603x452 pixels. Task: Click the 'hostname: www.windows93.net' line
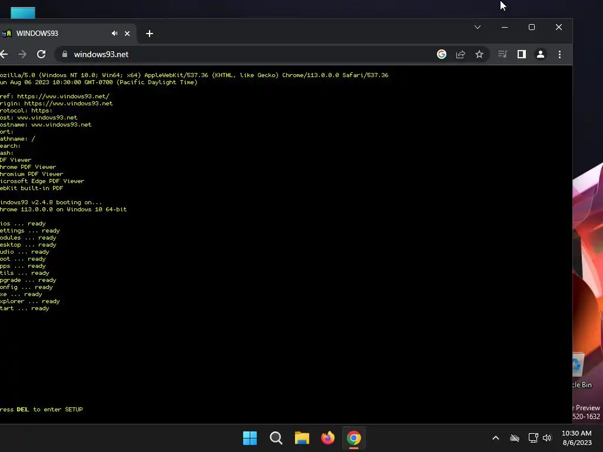point(45,125)
